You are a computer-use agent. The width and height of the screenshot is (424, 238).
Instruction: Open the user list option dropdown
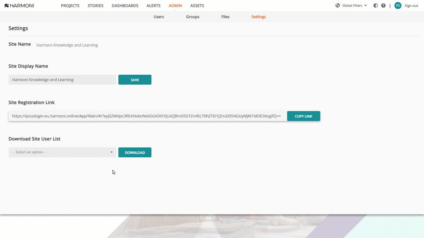pos(62,152)
